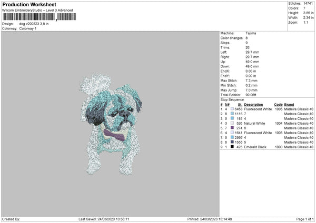This screenshot has width=316, height=223.
Task: Click the dog embroidery design preview
Action: pyautogui.click(x=111, y=124)
